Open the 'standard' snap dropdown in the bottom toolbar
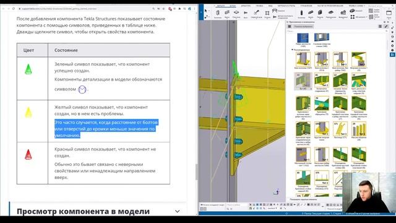Screen dimensions: 396x223 [x=272, y=208]
